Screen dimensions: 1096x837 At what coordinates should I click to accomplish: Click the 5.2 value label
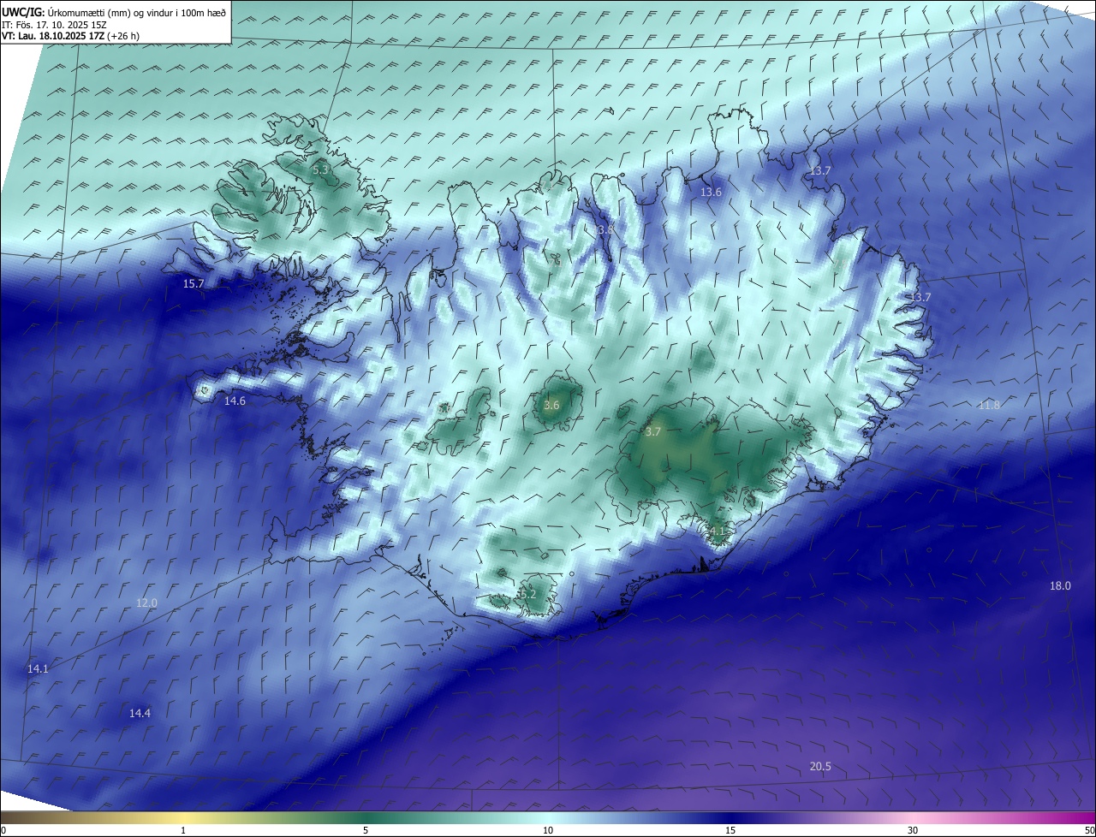point(527,594)
